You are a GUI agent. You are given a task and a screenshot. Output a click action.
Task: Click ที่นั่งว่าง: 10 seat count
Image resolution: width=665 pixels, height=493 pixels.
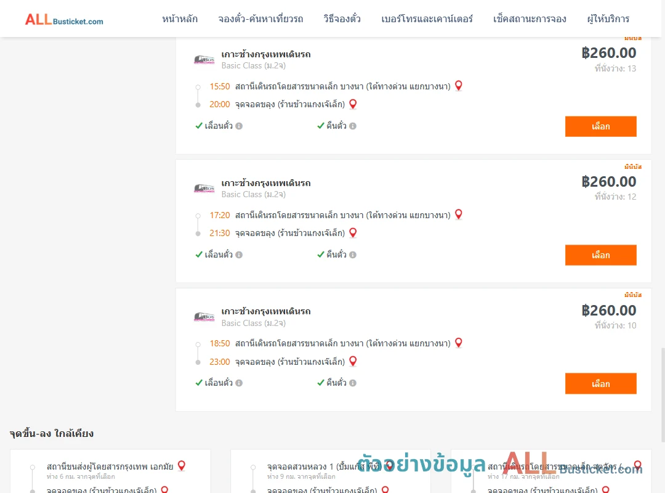[x=615, y=325]
